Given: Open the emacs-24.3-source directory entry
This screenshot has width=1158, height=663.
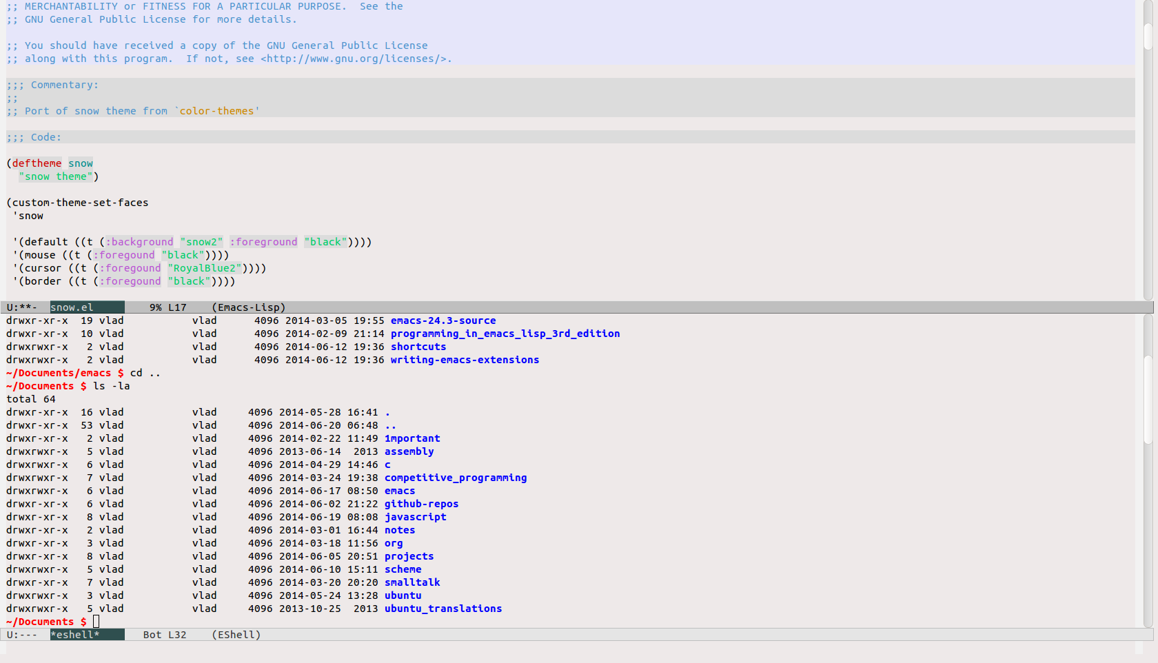Looking at the screenshot, I should click(x=443, y=320).
